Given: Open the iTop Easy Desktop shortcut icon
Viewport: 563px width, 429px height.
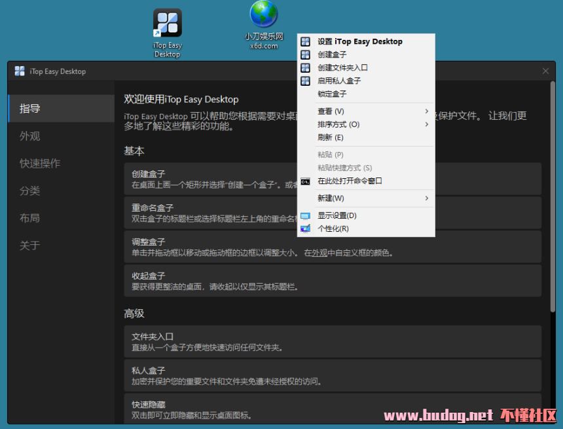Looking at the screenshot, I should 167,24.
